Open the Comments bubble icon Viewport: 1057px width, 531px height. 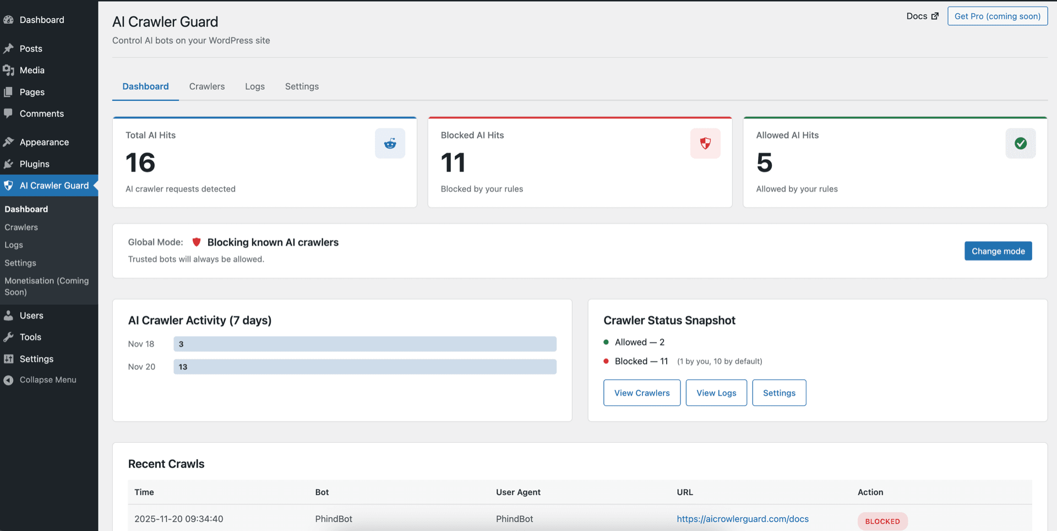click(8, 113)
